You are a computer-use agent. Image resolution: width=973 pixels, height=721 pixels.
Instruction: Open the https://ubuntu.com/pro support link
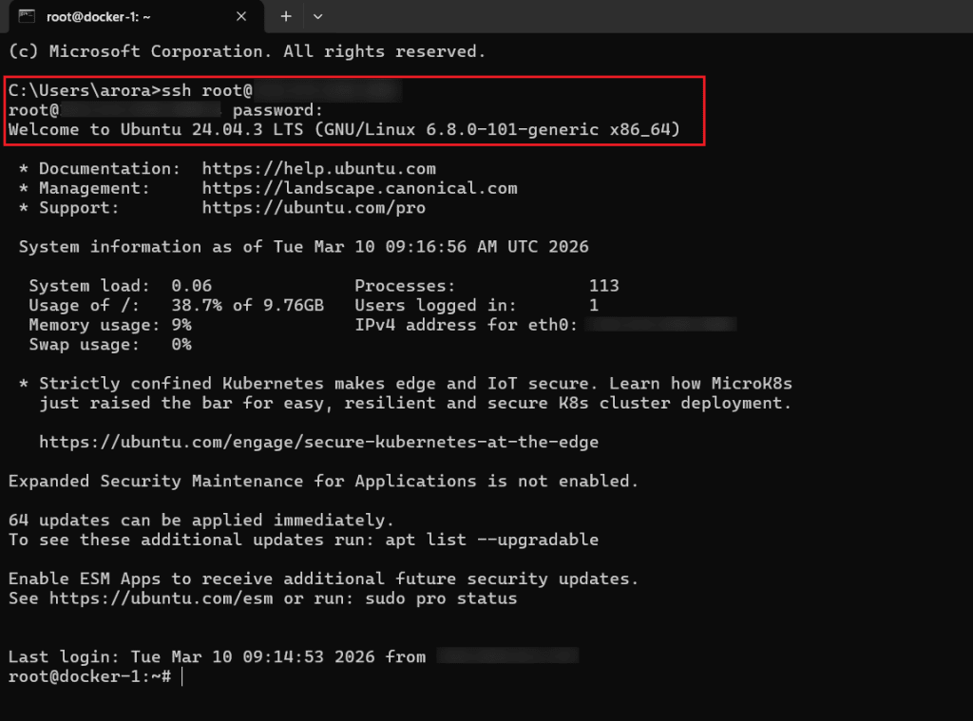tap(314, 207)
